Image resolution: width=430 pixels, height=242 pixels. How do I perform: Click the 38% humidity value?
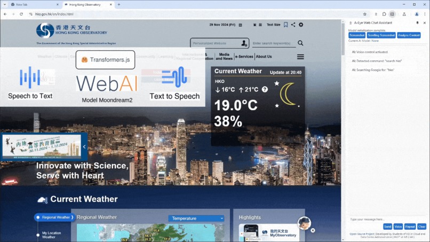(x=228, y=121)
